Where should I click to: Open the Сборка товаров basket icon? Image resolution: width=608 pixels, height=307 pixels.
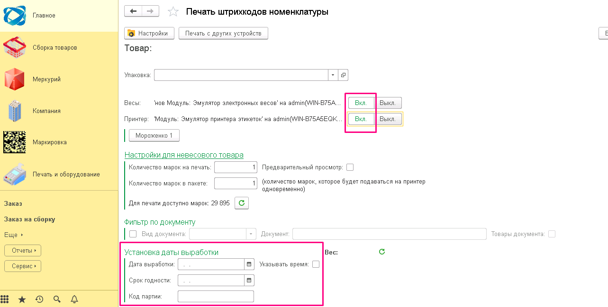coord(15,47)
